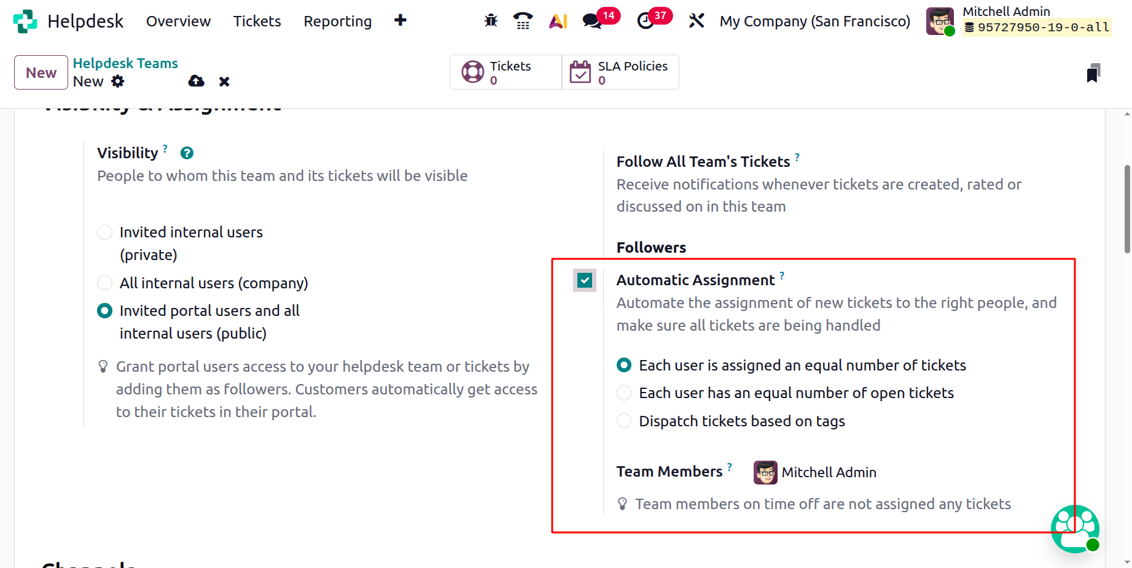Screen dimensions: 1132x568
Task: Click the New button
Action: [41, 72]
